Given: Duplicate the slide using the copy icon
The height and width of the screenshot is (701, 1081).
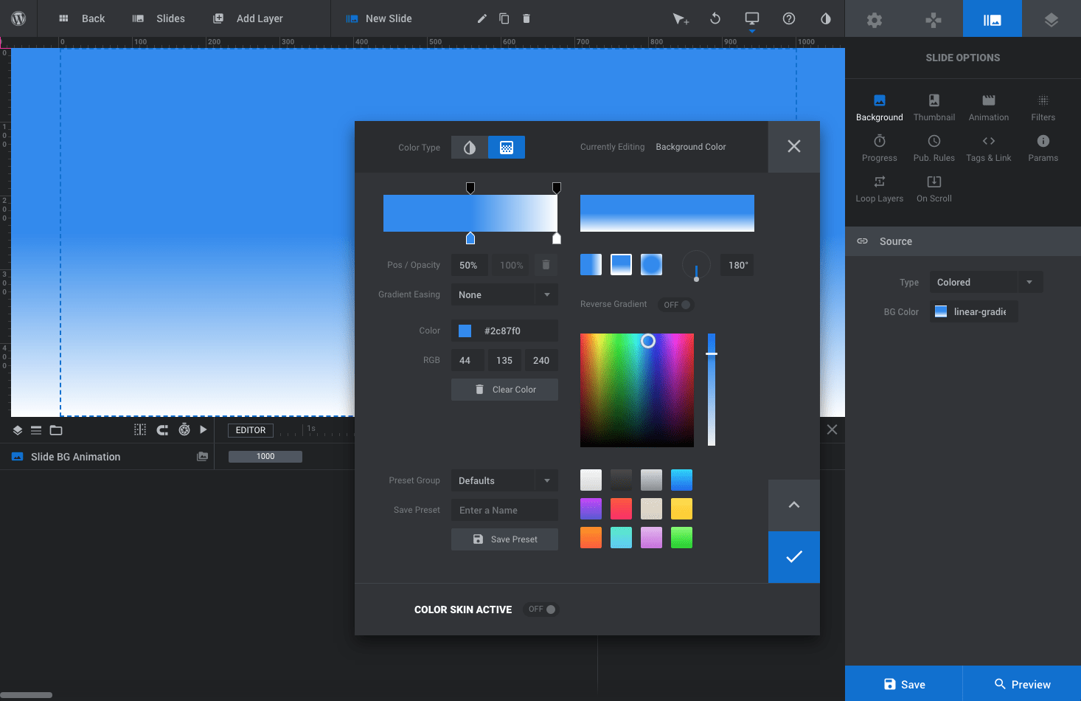Looking at the screenshot, I should pos(504,18).
